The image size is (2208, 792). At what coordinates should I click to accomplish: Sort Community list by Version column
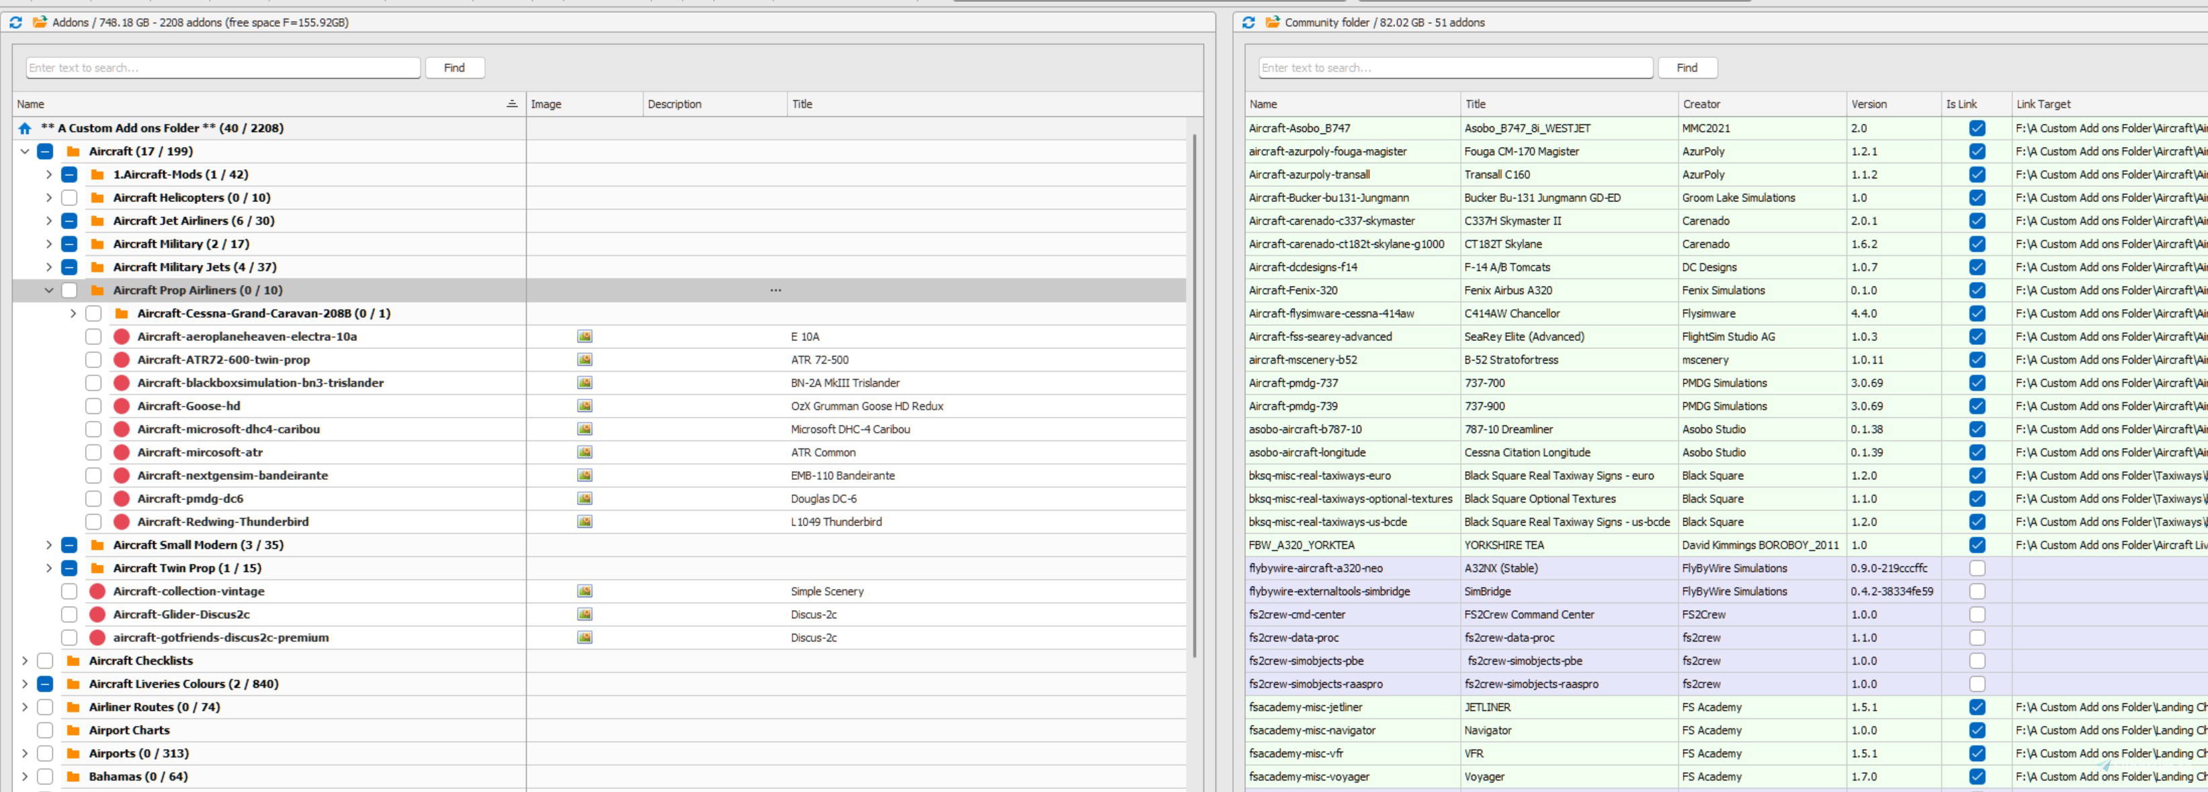(1894, 103)
